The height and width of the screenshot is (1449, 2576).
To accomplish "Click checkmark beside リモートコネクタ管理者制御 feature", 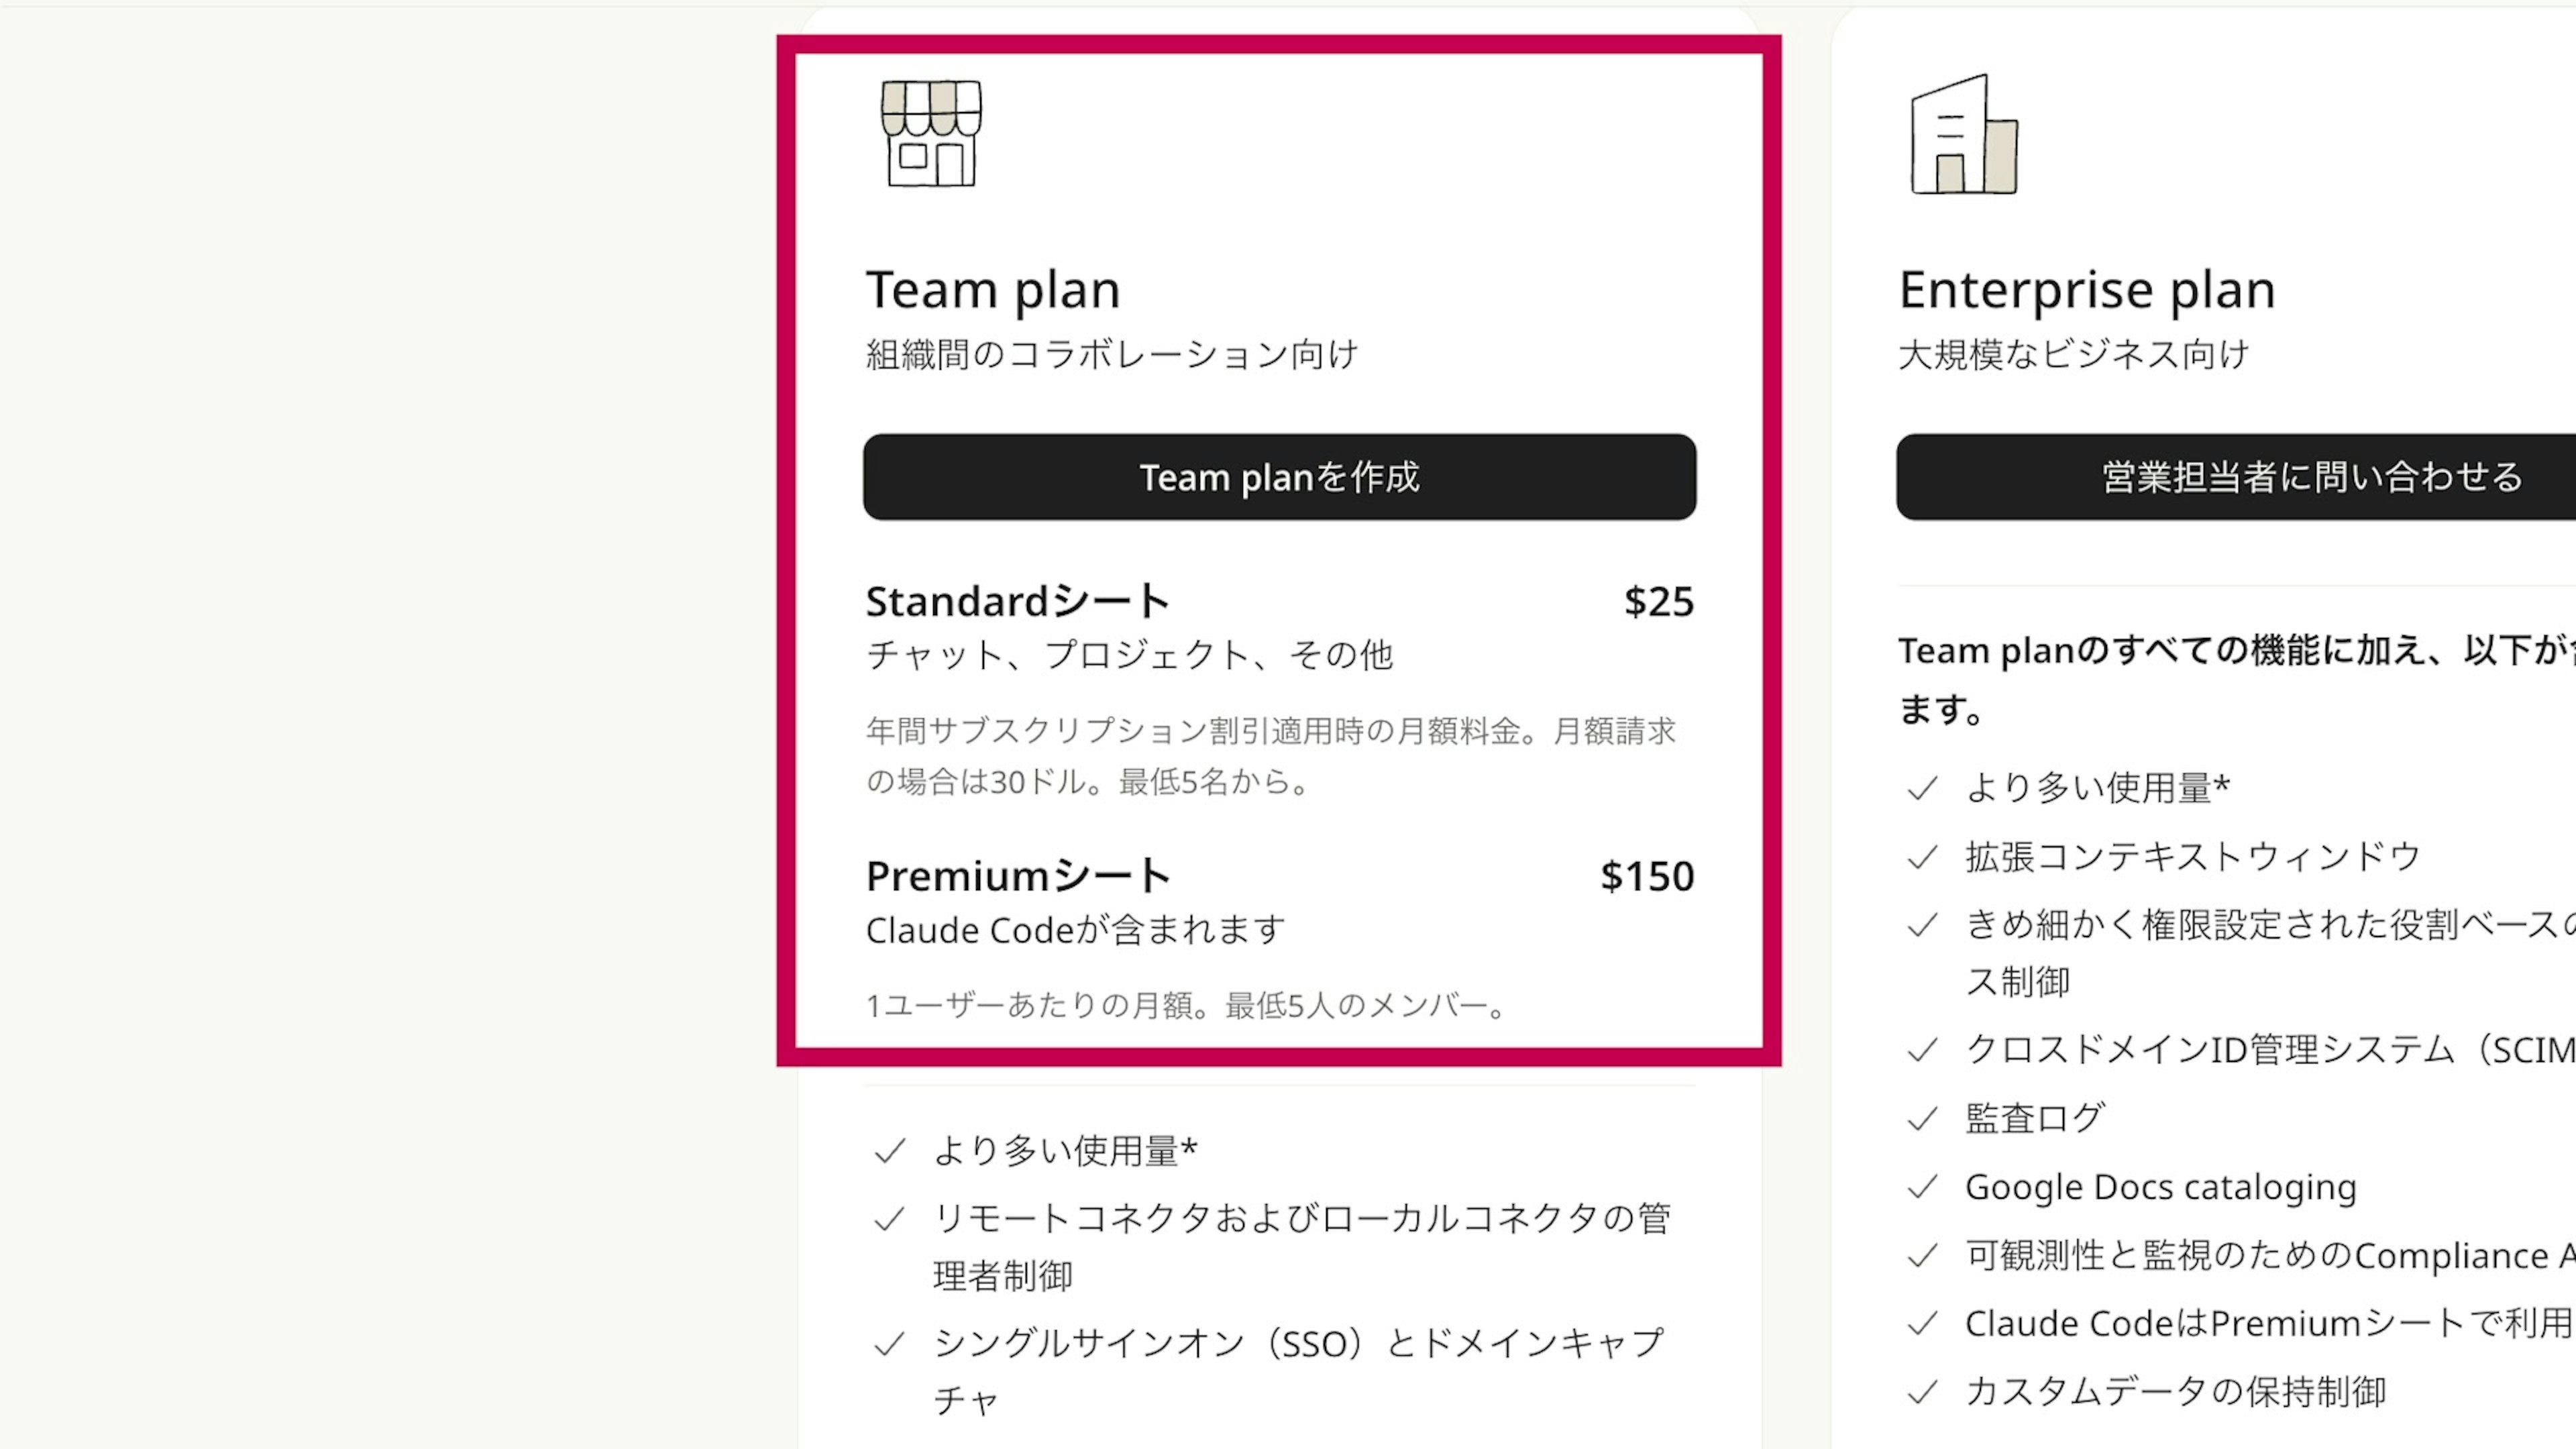I will [x=889, y=1219].
